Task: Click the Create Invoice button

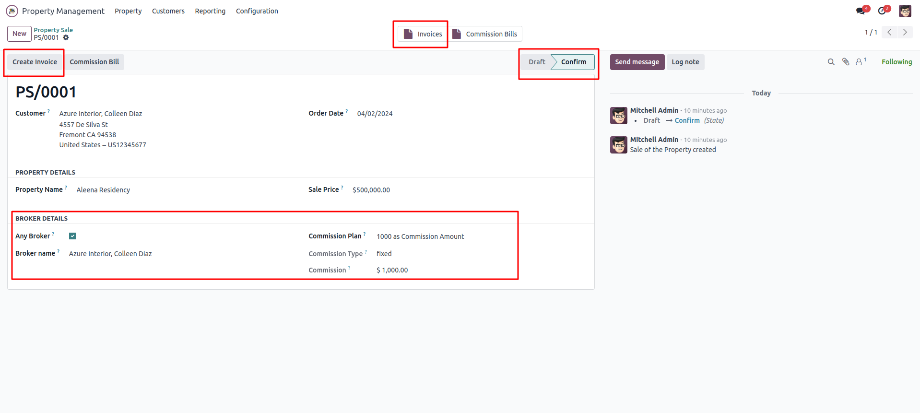Action: pos(35,62)
